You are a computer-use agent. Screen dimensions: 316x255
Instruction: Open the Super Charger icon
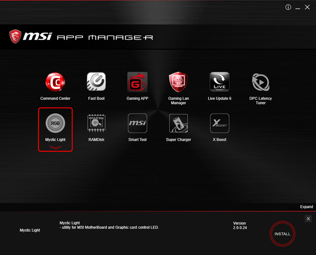[x=178, y=123]
